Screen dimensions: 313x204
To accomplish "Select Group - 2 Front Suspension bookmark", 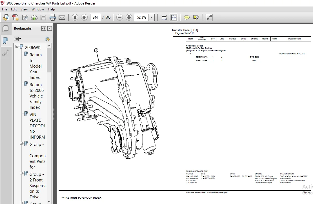I will pyautogui.click(x=37, y=186).
